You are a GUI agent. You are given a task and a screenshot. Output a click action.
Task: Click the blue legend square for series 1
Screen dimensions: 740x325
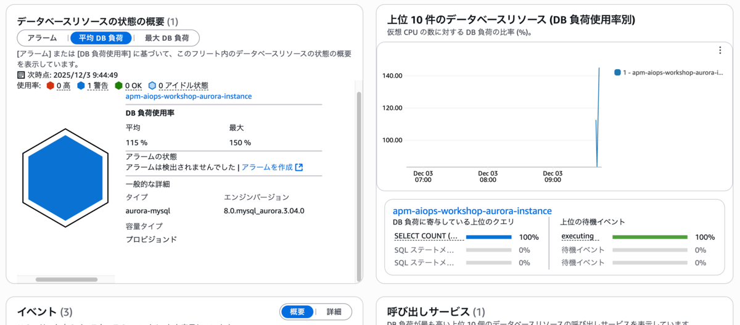point(617,73)
